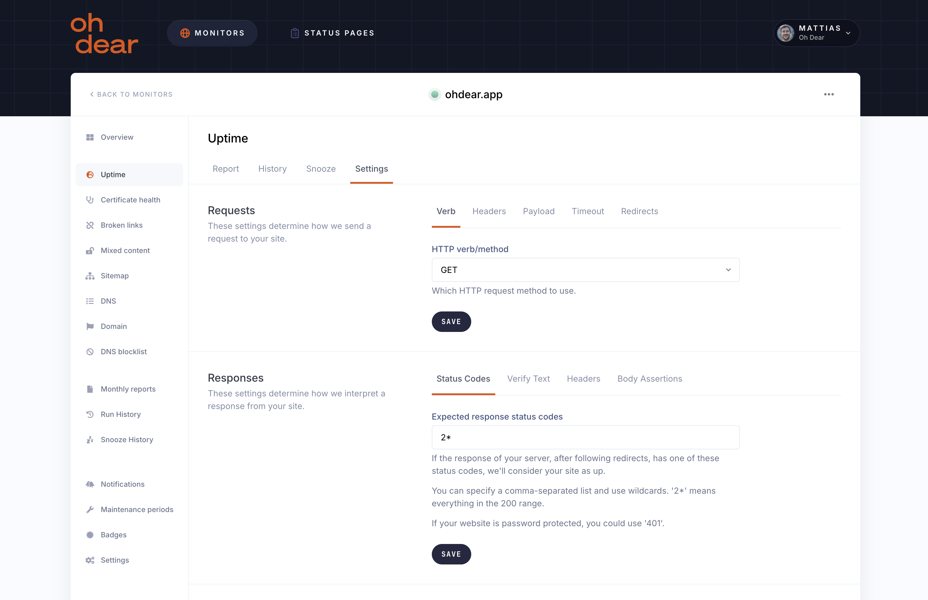
Task: Click the Snooze History icon
Action: click(90, 440)
